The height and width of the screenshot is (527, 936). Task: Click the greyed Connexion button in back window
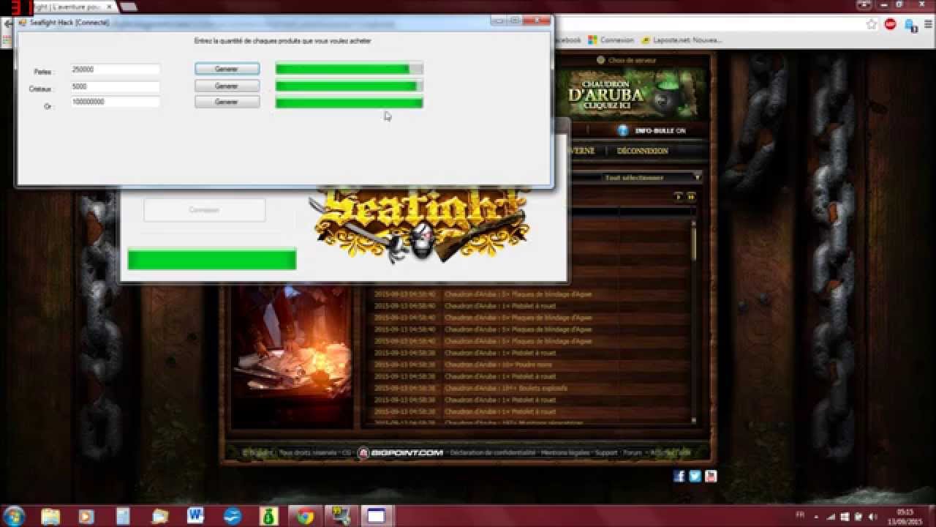point(204,210)
